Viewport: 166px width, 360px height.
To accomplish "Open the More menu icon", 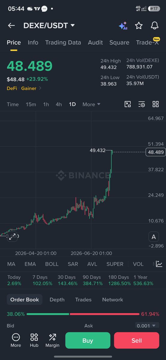I will [x=16, y=340].
